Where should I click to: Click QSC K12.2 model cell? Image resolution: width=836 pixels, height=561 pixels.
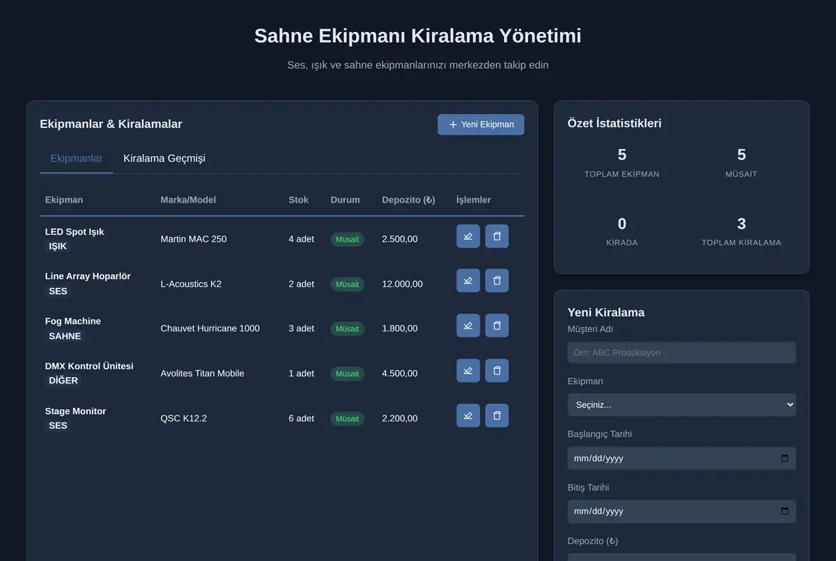184,418
